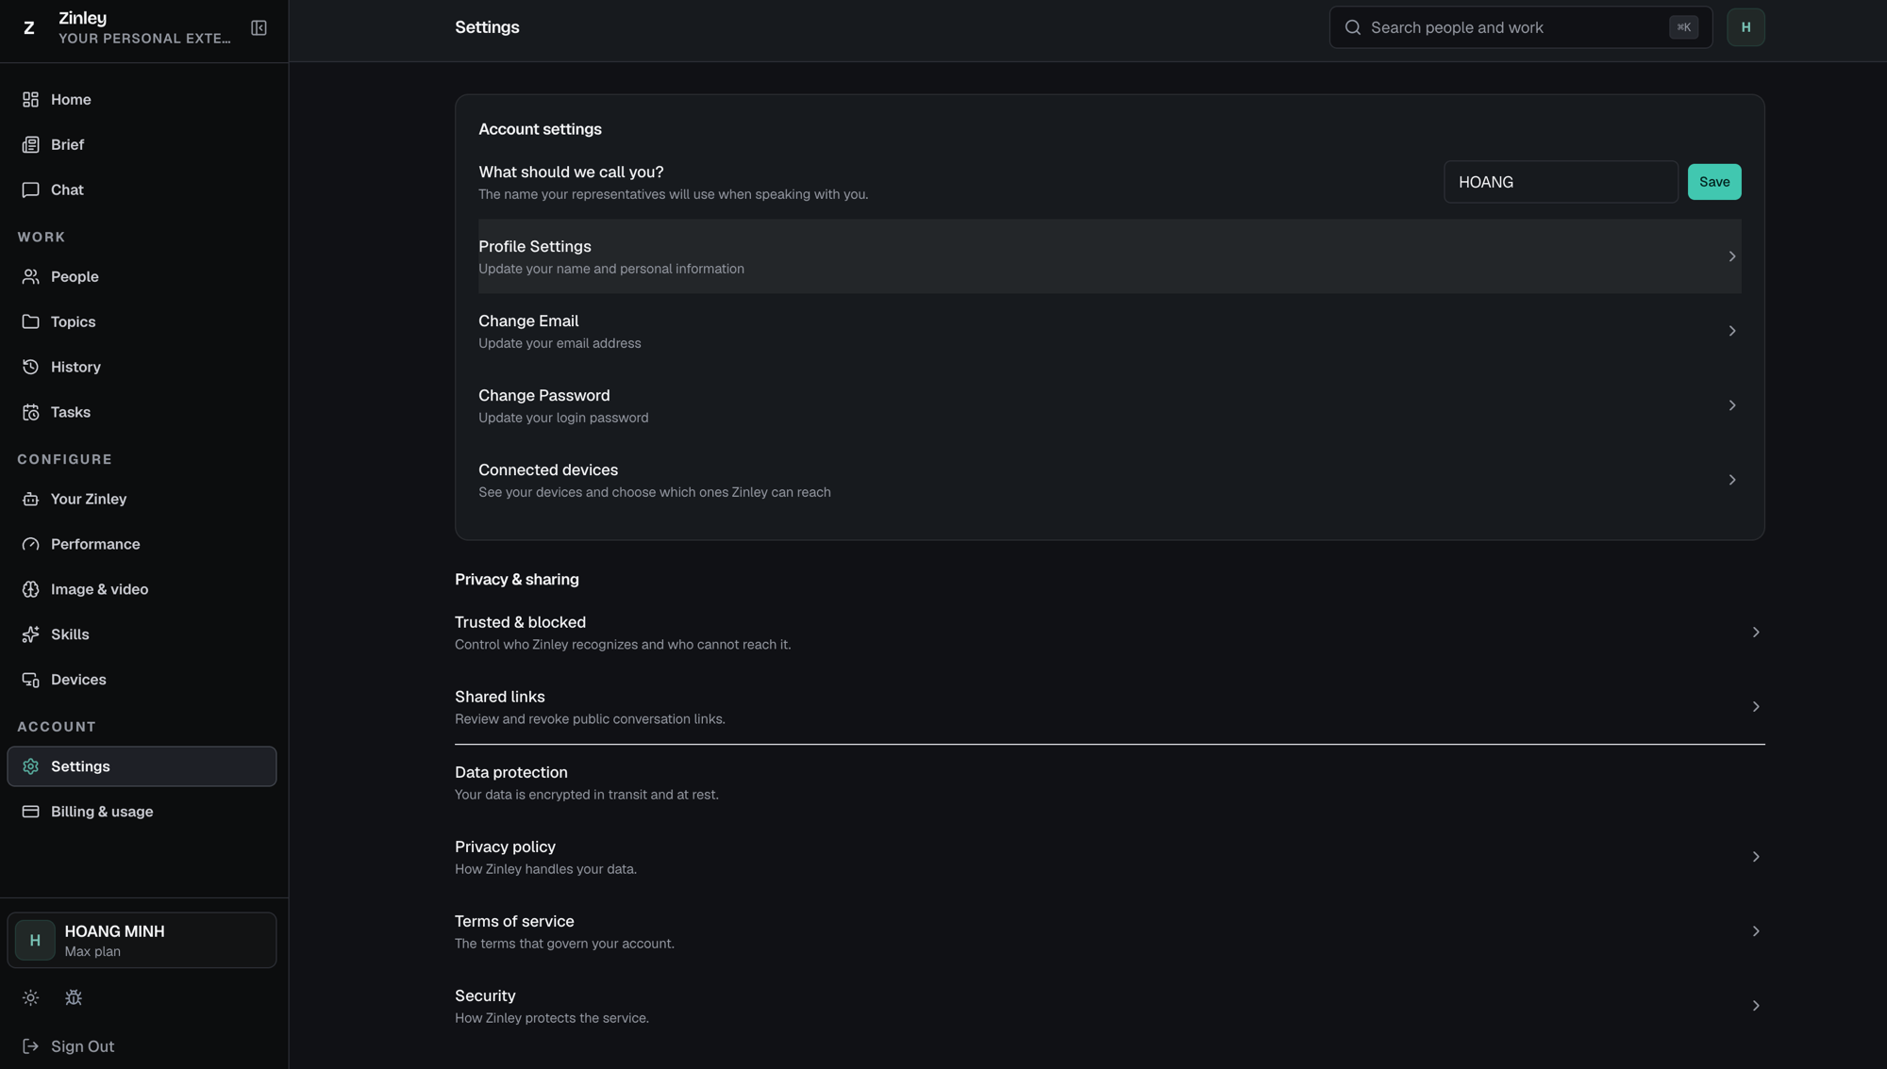Click Privacy policy title

click(505, 847)
